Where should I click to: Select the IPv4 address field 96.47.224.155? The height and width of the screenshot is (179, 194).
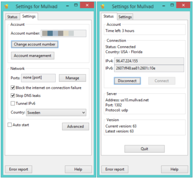[149, 61]
